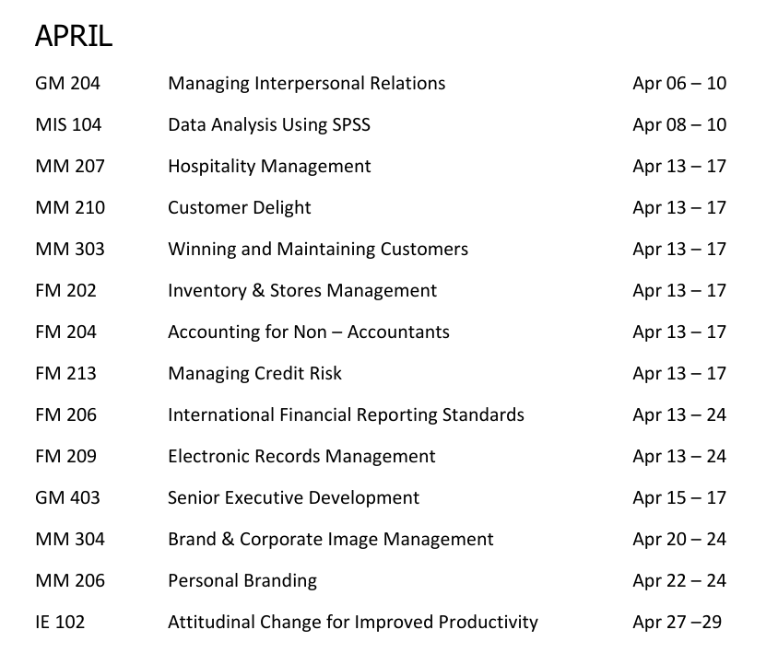This screenshot has width=778, height=653.
Task: Select course code GM 204
Action: [x=67, y=83]
